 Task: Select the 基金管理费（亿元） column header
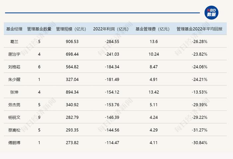point(152,29)
